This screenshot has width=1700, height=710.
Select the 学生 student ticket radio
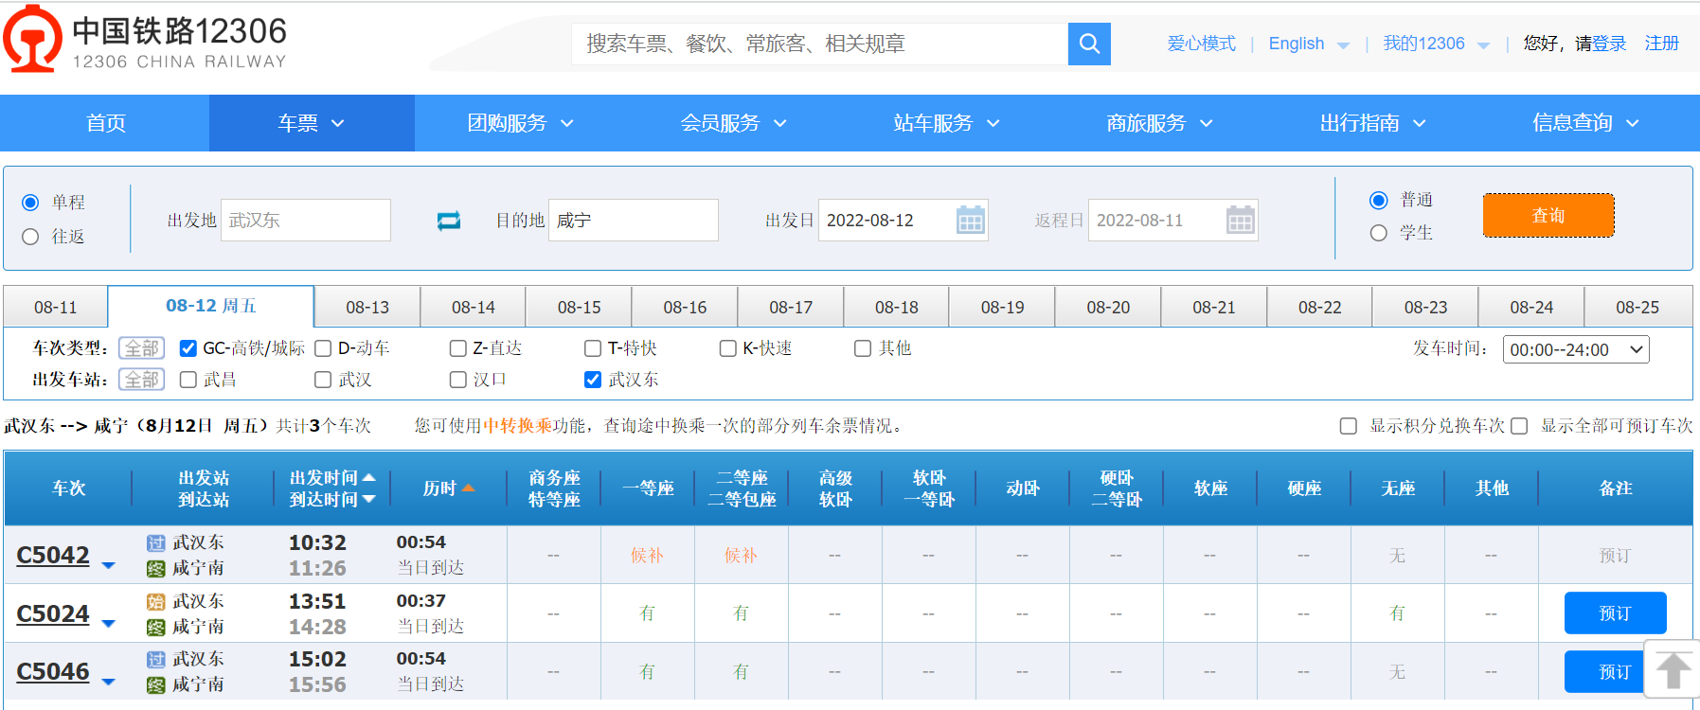tap(1379, 233)
